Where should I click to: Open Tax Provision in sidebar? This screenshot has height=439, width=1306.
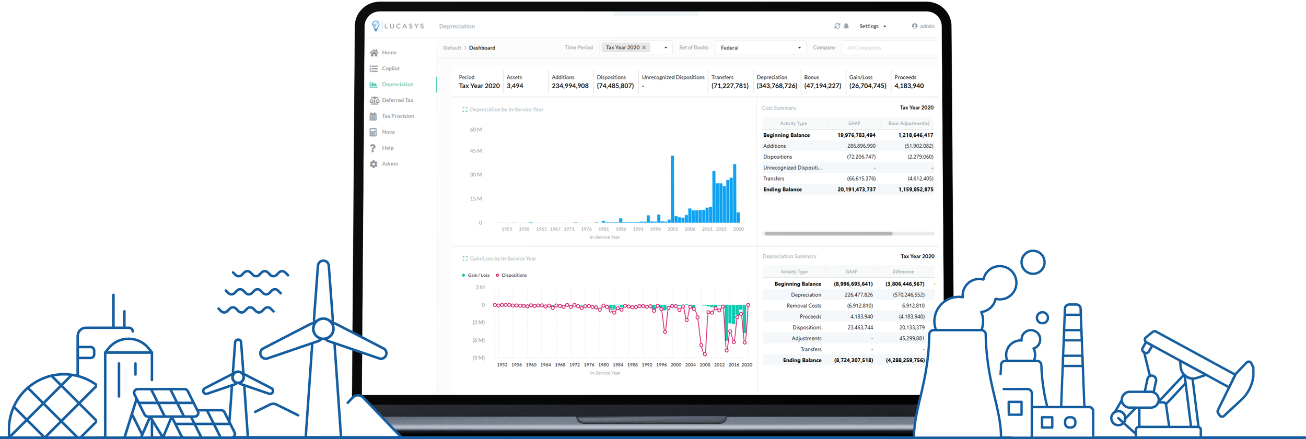coord(398,116)
